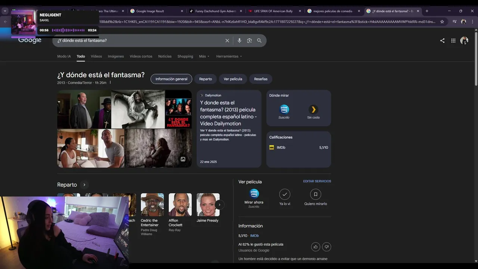Viewport: 478px width, 269px height.
Task: Mark the movie as Ya lo vi
Action: click(285, 194)
